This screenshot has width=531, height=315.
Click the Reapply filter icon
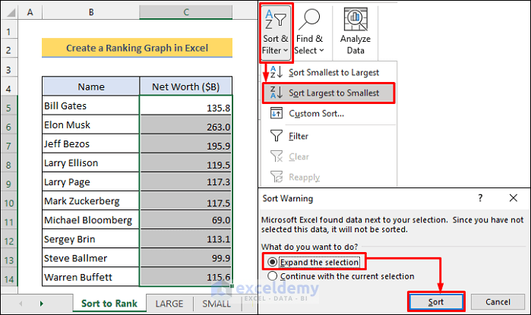click(x=277, y=177)
